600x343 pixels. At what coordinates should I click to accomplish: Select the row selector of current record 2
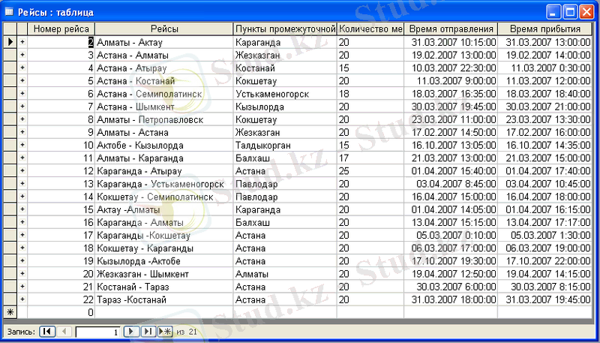coord(10,42)
